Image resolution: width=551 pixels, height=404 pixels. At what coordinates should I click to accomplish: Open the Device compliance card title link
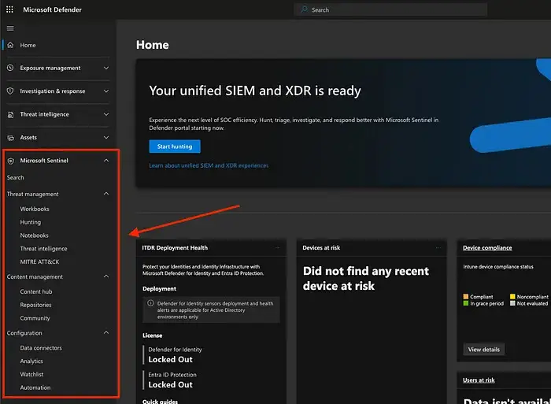pos(487,248)
